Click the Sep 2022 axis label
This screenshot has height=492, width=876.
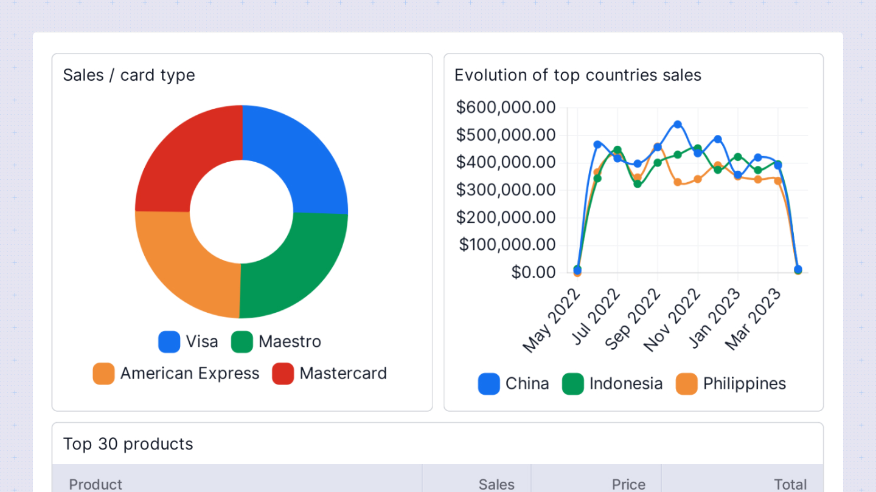click(633, 319)
